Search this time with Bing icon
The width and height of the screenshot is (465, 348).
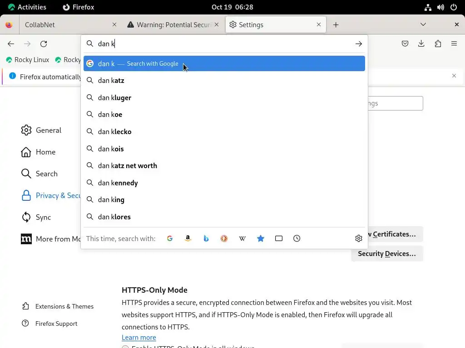point(206,238)
